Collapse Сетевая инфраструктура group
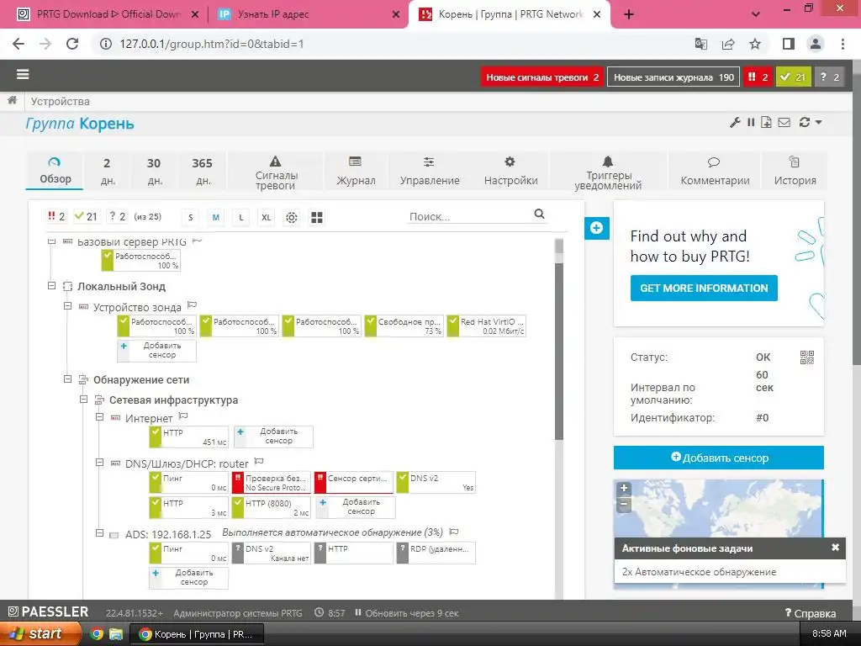The height and width of the screenshot is (646, 861). [x=83, y=400]
